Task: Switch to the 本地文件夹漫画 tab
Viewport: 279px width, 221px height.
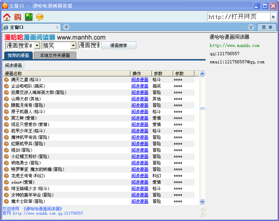Action: pos(55,56)
